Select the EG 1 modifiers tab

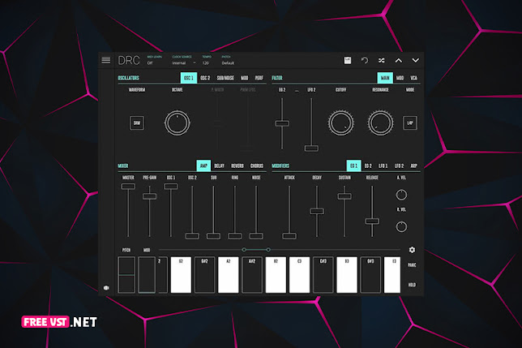[x=354, y=165]
